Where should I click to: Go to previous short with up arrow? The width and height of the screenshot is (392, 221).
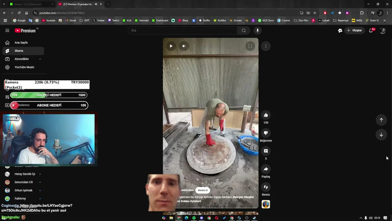381,120
